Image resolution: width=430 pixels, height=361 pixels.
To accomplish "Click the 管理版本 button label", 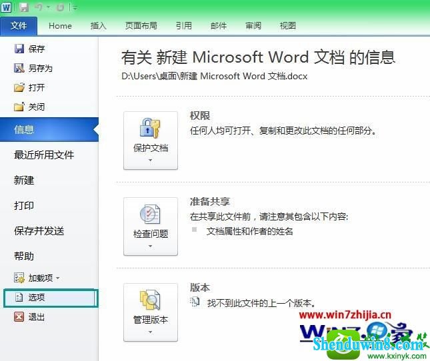I will coord(151,320).
